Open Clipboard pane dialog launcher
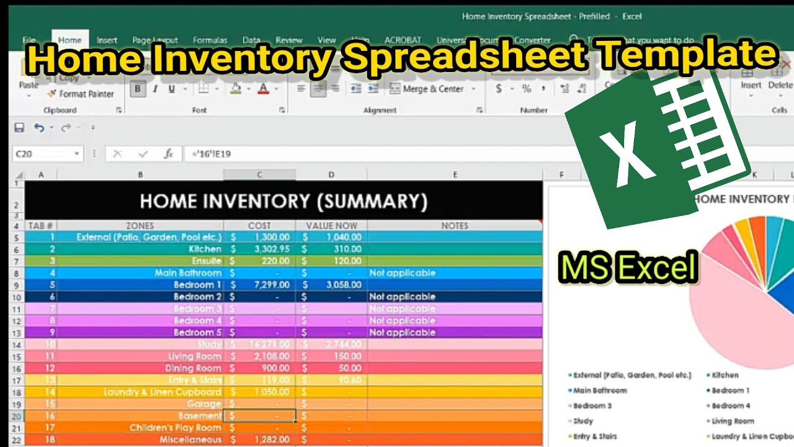 pos(118,110)
